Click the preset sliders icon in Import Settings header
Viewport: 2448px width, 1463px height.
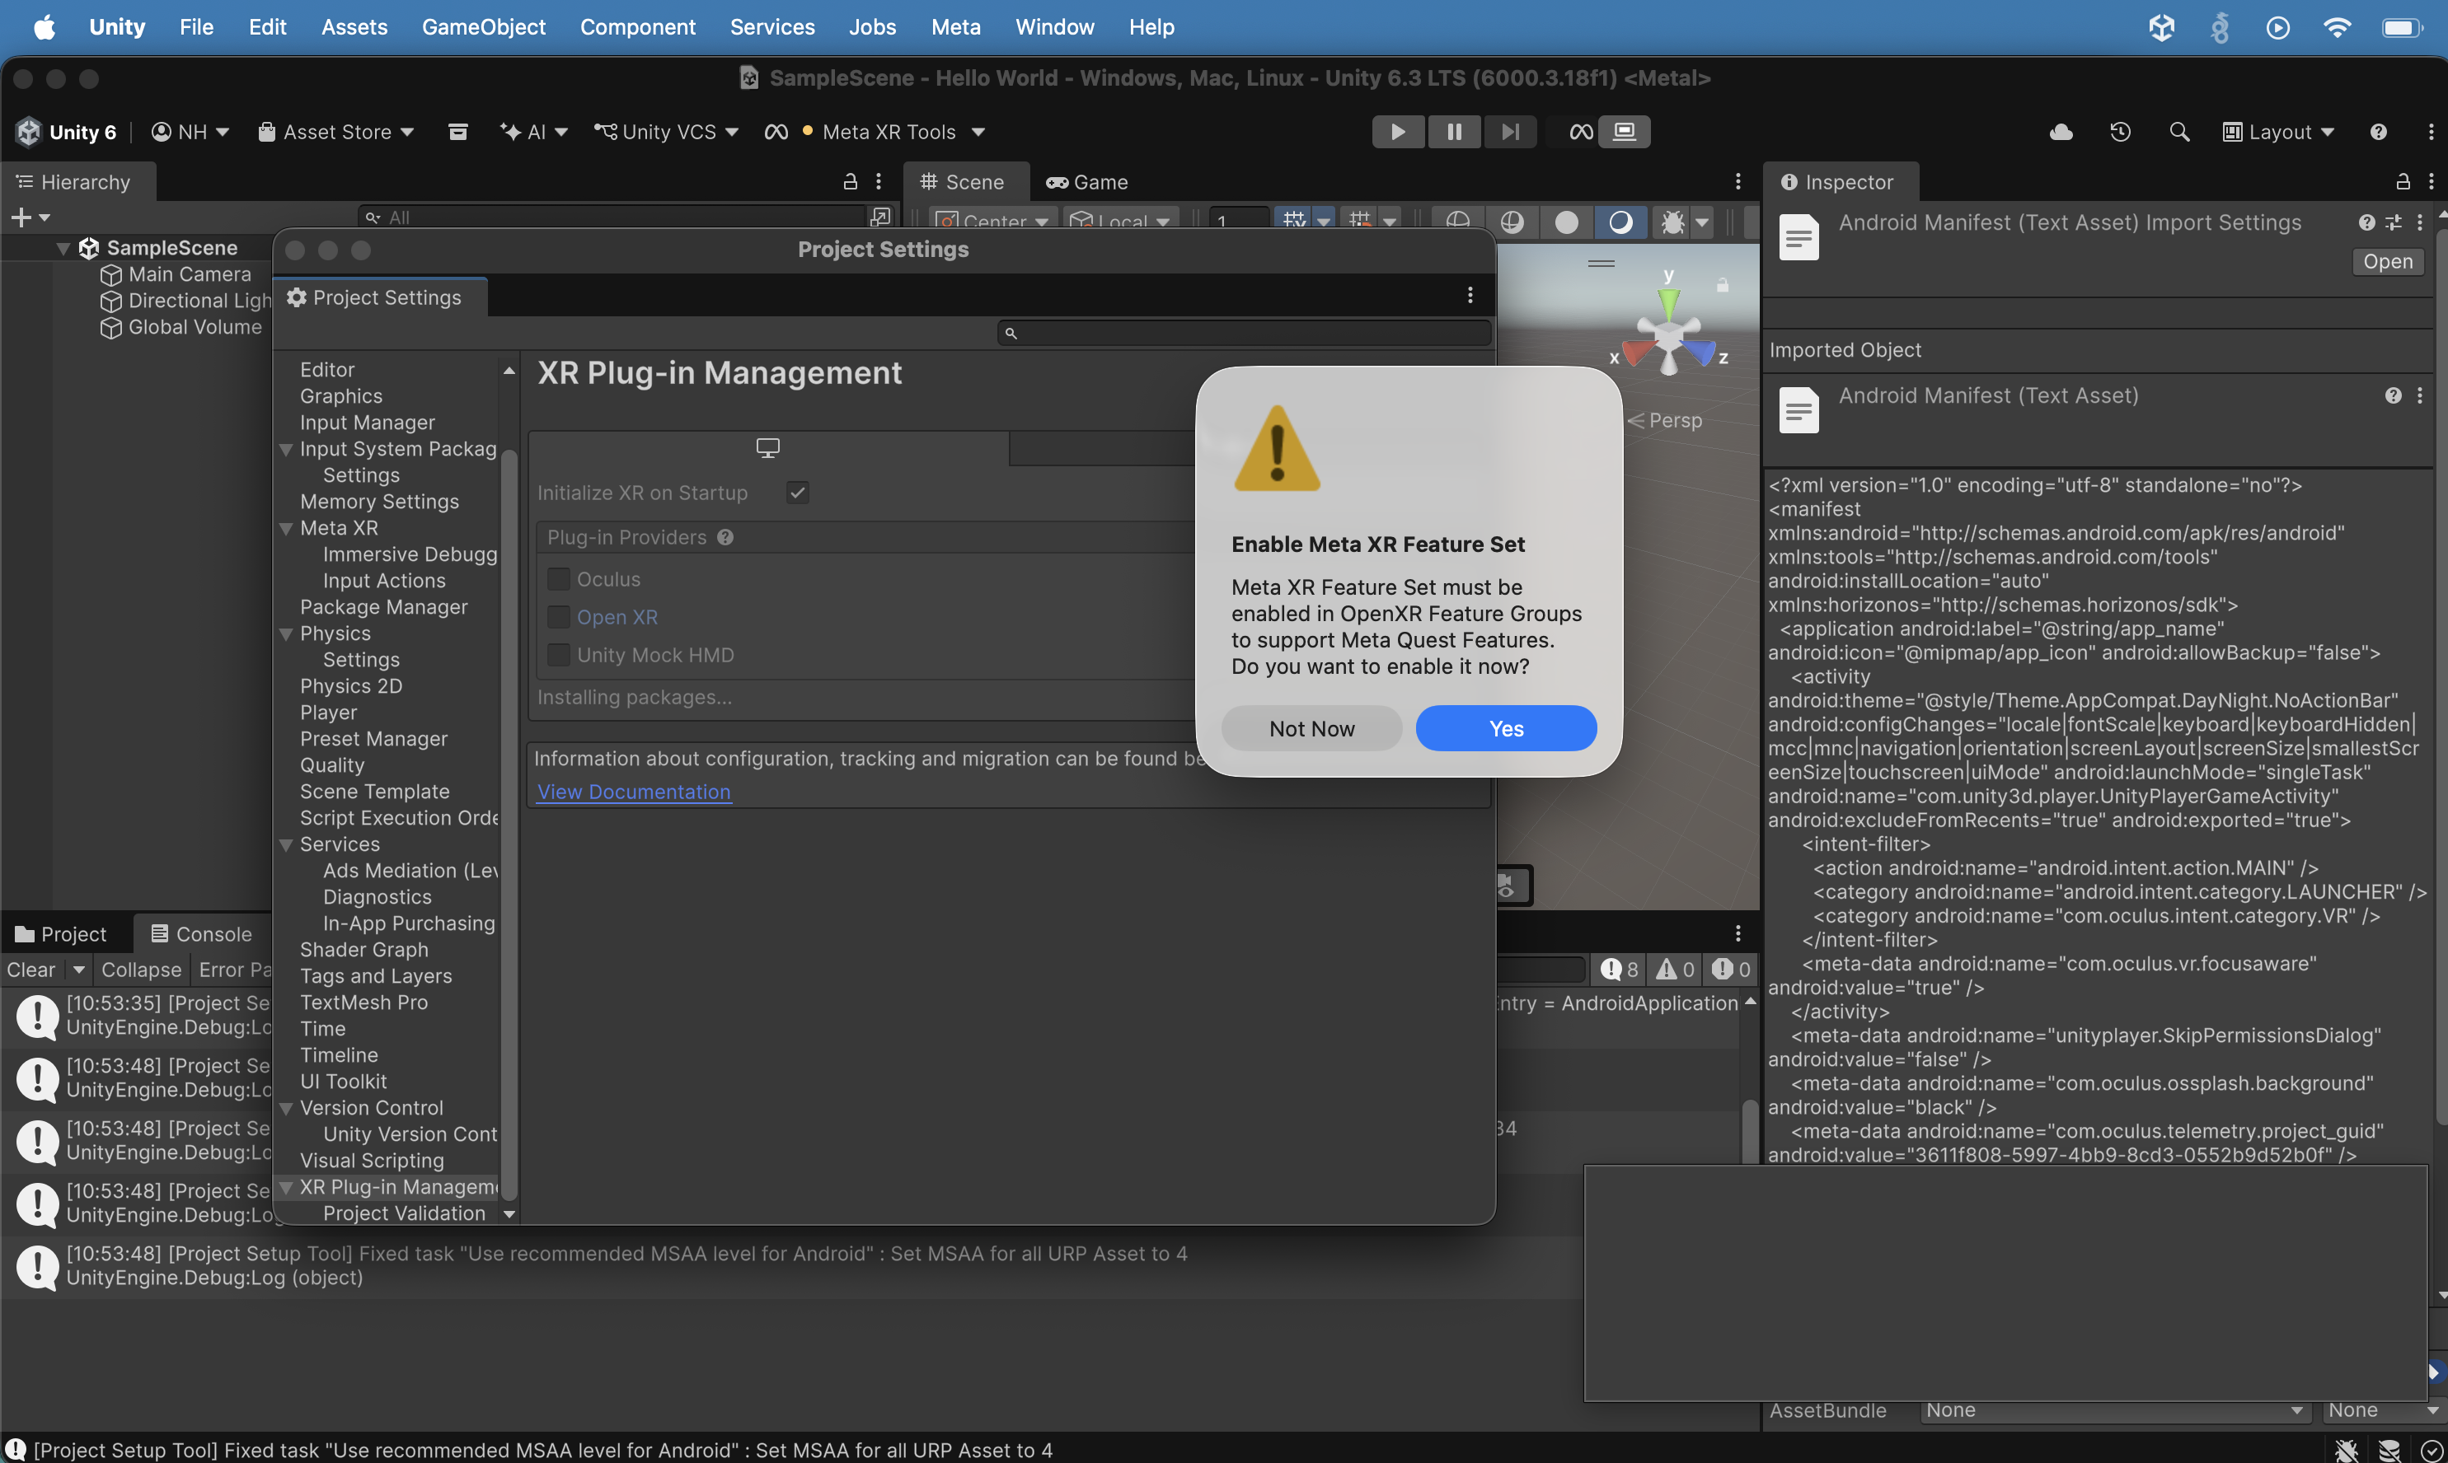tap(2393, 222)
